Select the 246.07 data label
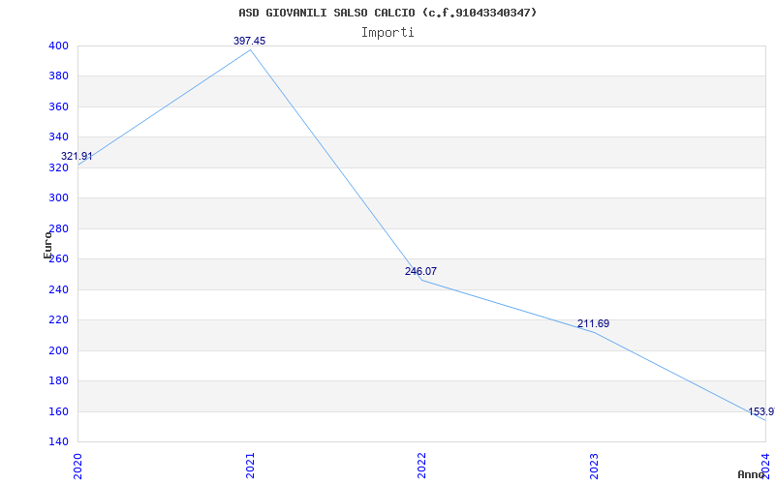The width and height of the screenshot is (775, 484). click(x=420, y=271)
